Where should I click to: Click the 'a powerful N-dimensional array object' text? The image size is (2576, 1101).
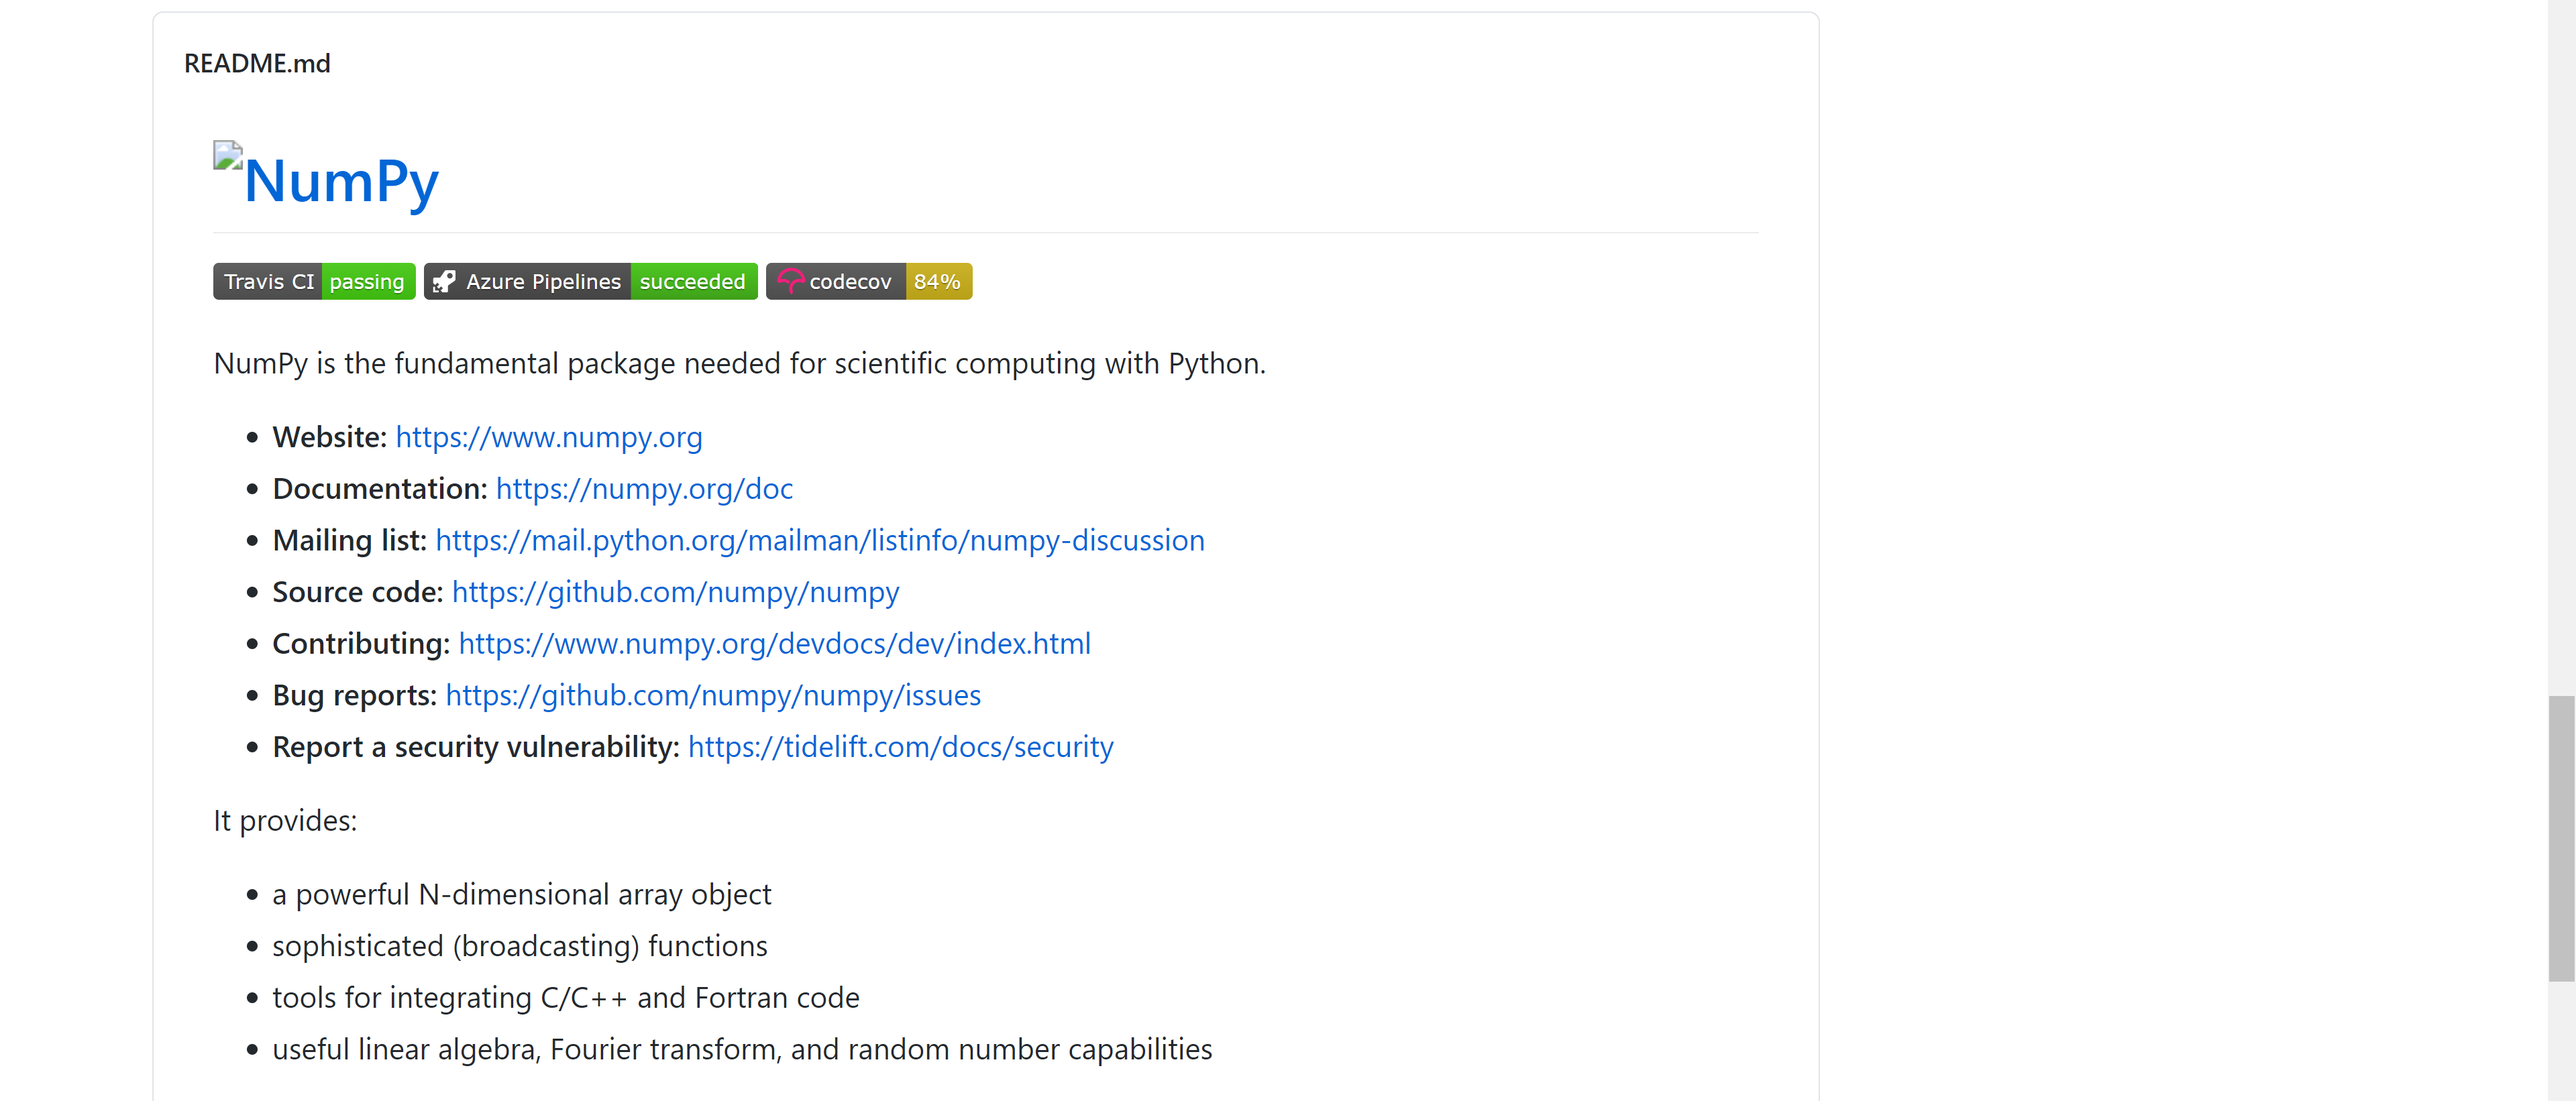point(521,894)
